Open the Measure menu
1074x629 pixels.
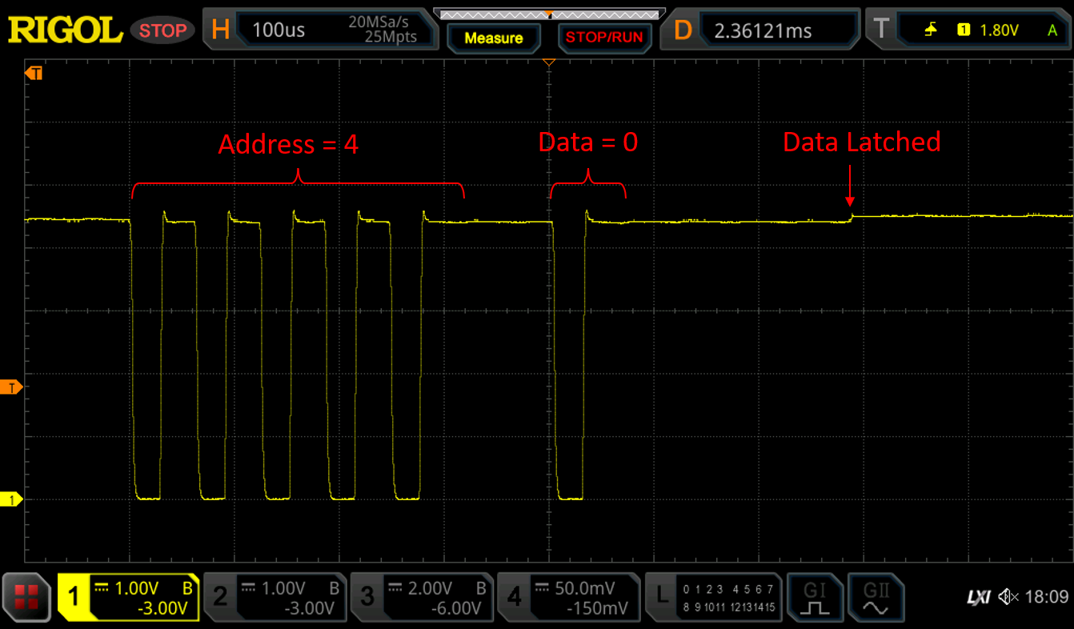(x=493, y=38)
